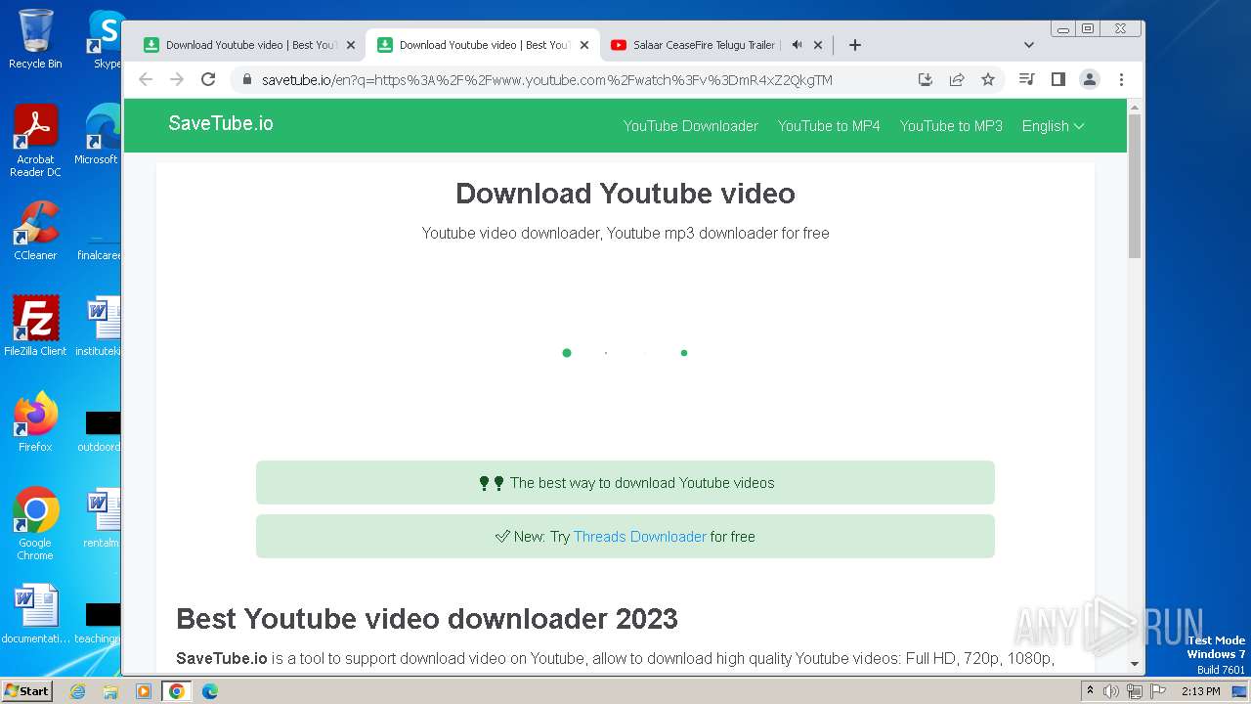Open tab search dropdown arrow
1251x704 pixels.
click(x=1028, y=45)
